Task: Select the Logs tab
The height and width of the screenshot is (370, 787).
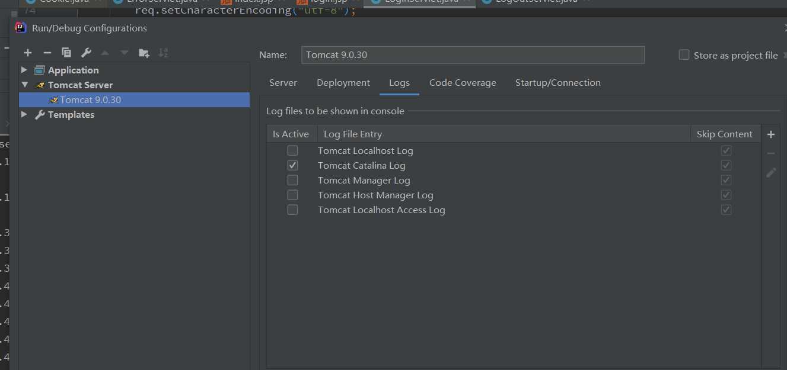Action: pos(399,83)
